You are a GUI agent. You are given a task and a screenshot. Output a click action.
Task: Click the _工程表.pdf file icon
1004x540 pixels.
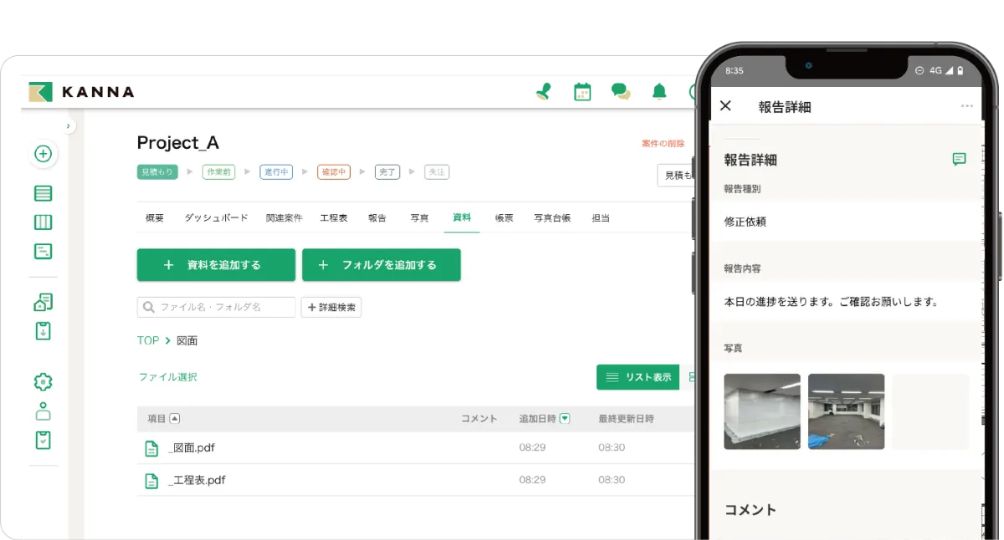coord(151,481)
